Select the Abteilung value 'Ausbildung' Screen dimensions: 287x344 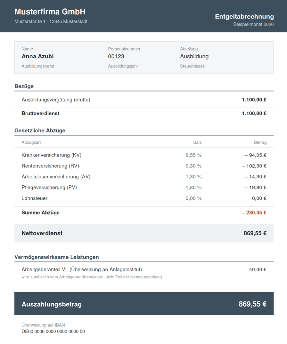[x=194, y=56]
